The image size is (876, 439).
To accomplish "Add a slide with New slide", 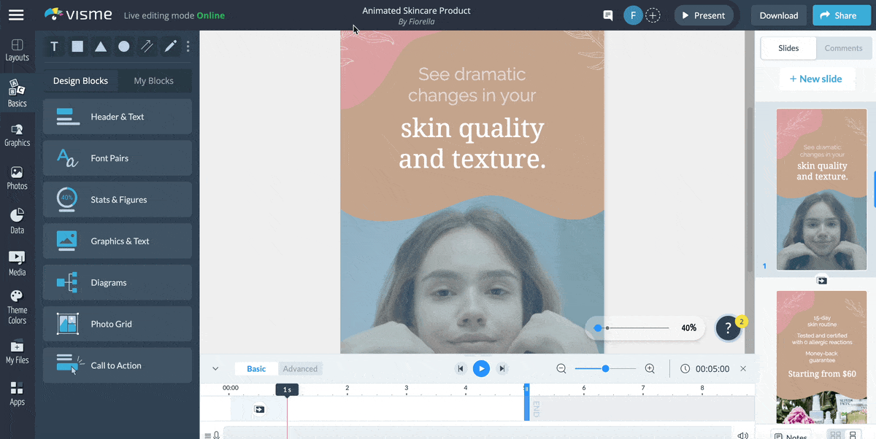I will tap(815, 79).
